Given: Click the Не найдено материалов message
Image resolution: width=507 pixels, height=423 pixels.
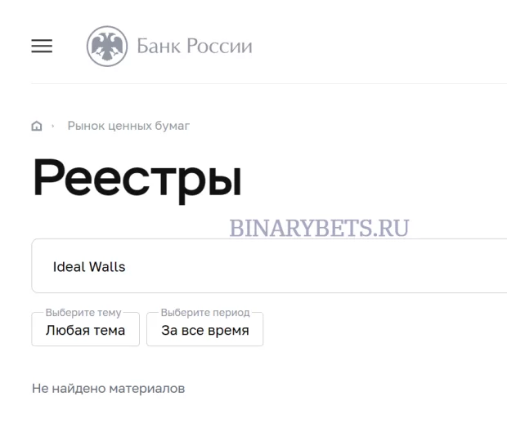Looking at the screenshot, I should tap(108, 389).
